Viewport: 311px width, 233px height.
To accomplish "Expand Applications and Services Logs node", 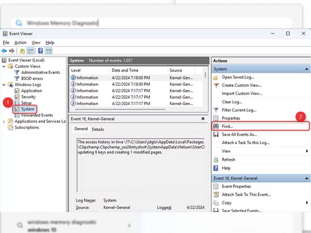I will click(x=4, y=121).
